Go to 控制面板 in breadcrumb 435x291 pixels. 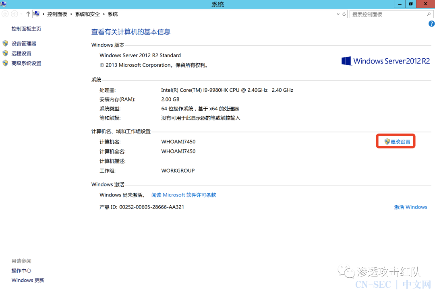57,14
